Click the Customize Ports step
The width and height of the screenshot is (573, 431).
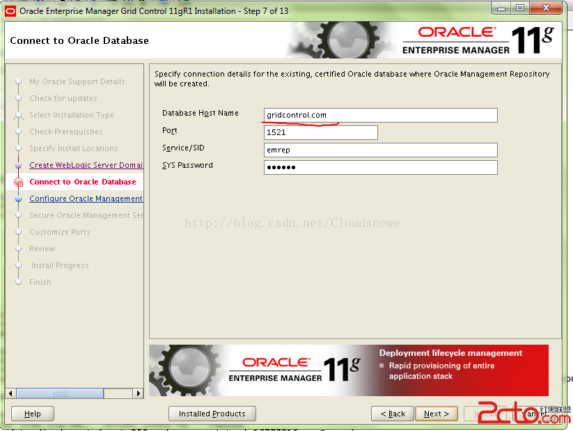pos(60,232)
